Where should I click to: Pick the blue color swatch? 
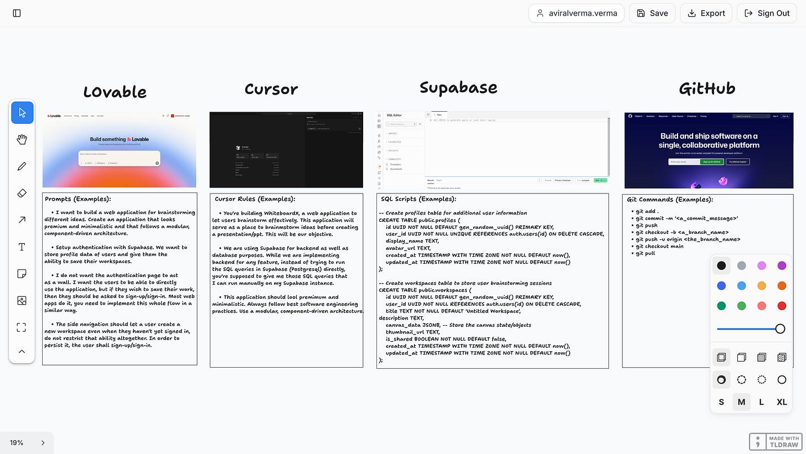[721, 286]
